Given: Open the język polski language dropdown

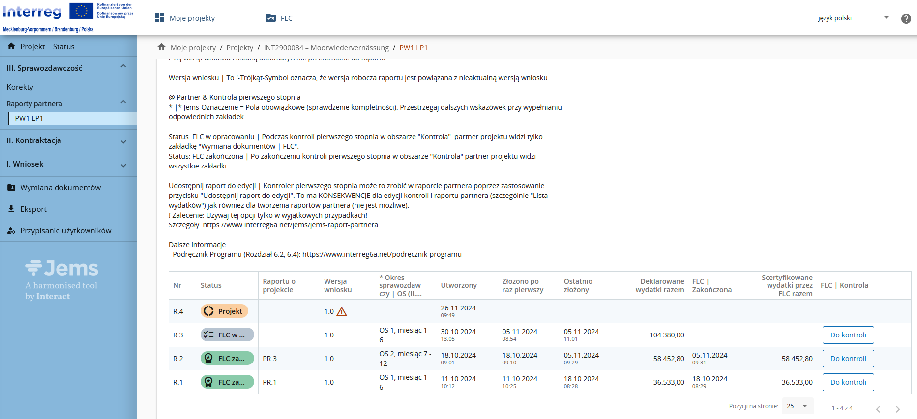Looking at the screenshot, I should coord(853,18).
